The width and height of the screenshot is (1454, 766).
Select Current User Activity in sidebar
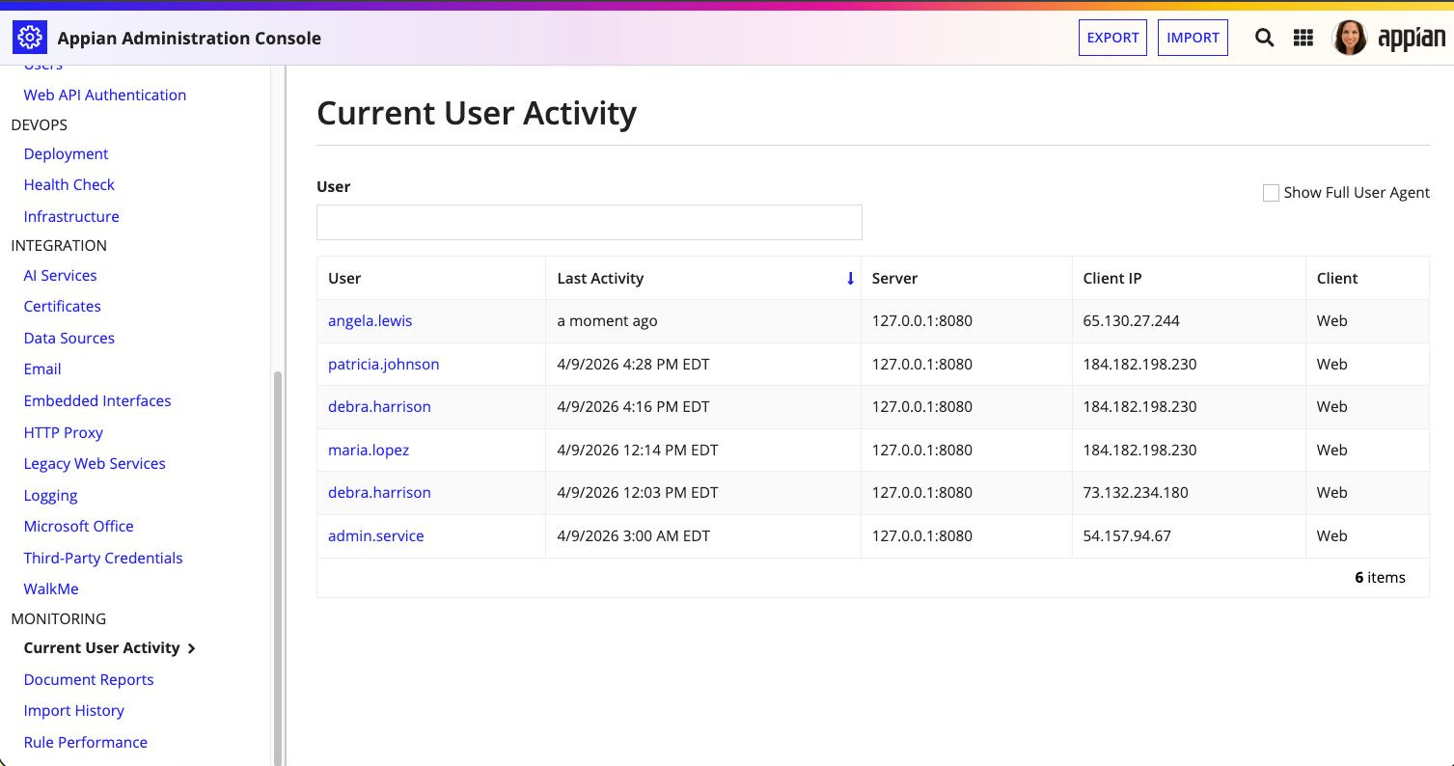tap(102, 647)
